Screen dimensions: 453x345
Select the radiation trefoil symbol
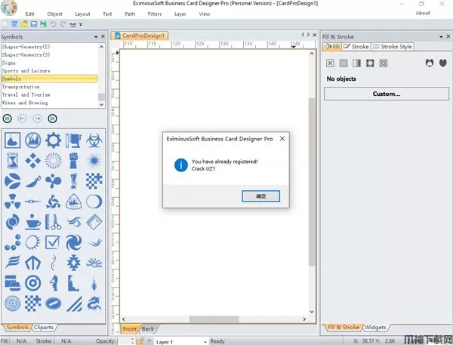pyautogui.click(x=12, y=202)
